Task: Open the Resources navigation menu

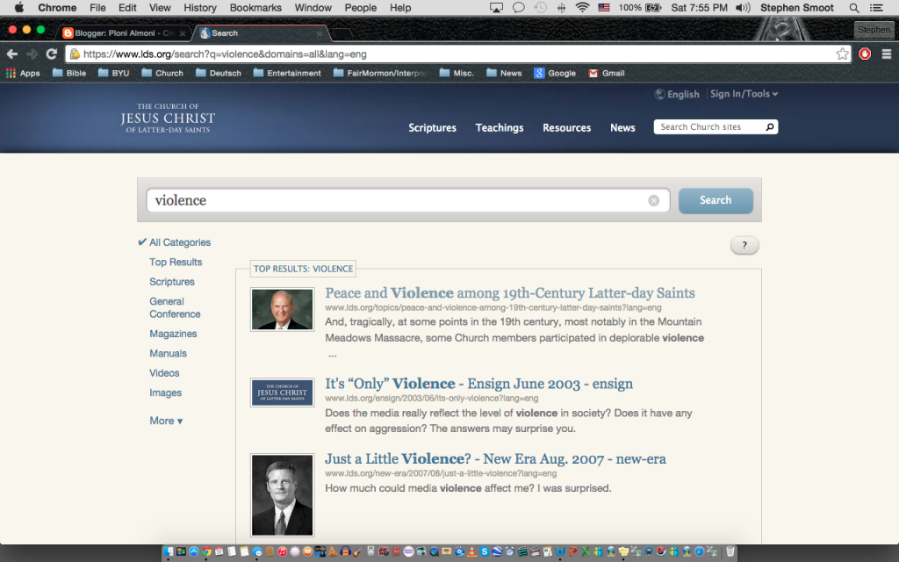Action: pyautogui.click(x=566, y=127)
